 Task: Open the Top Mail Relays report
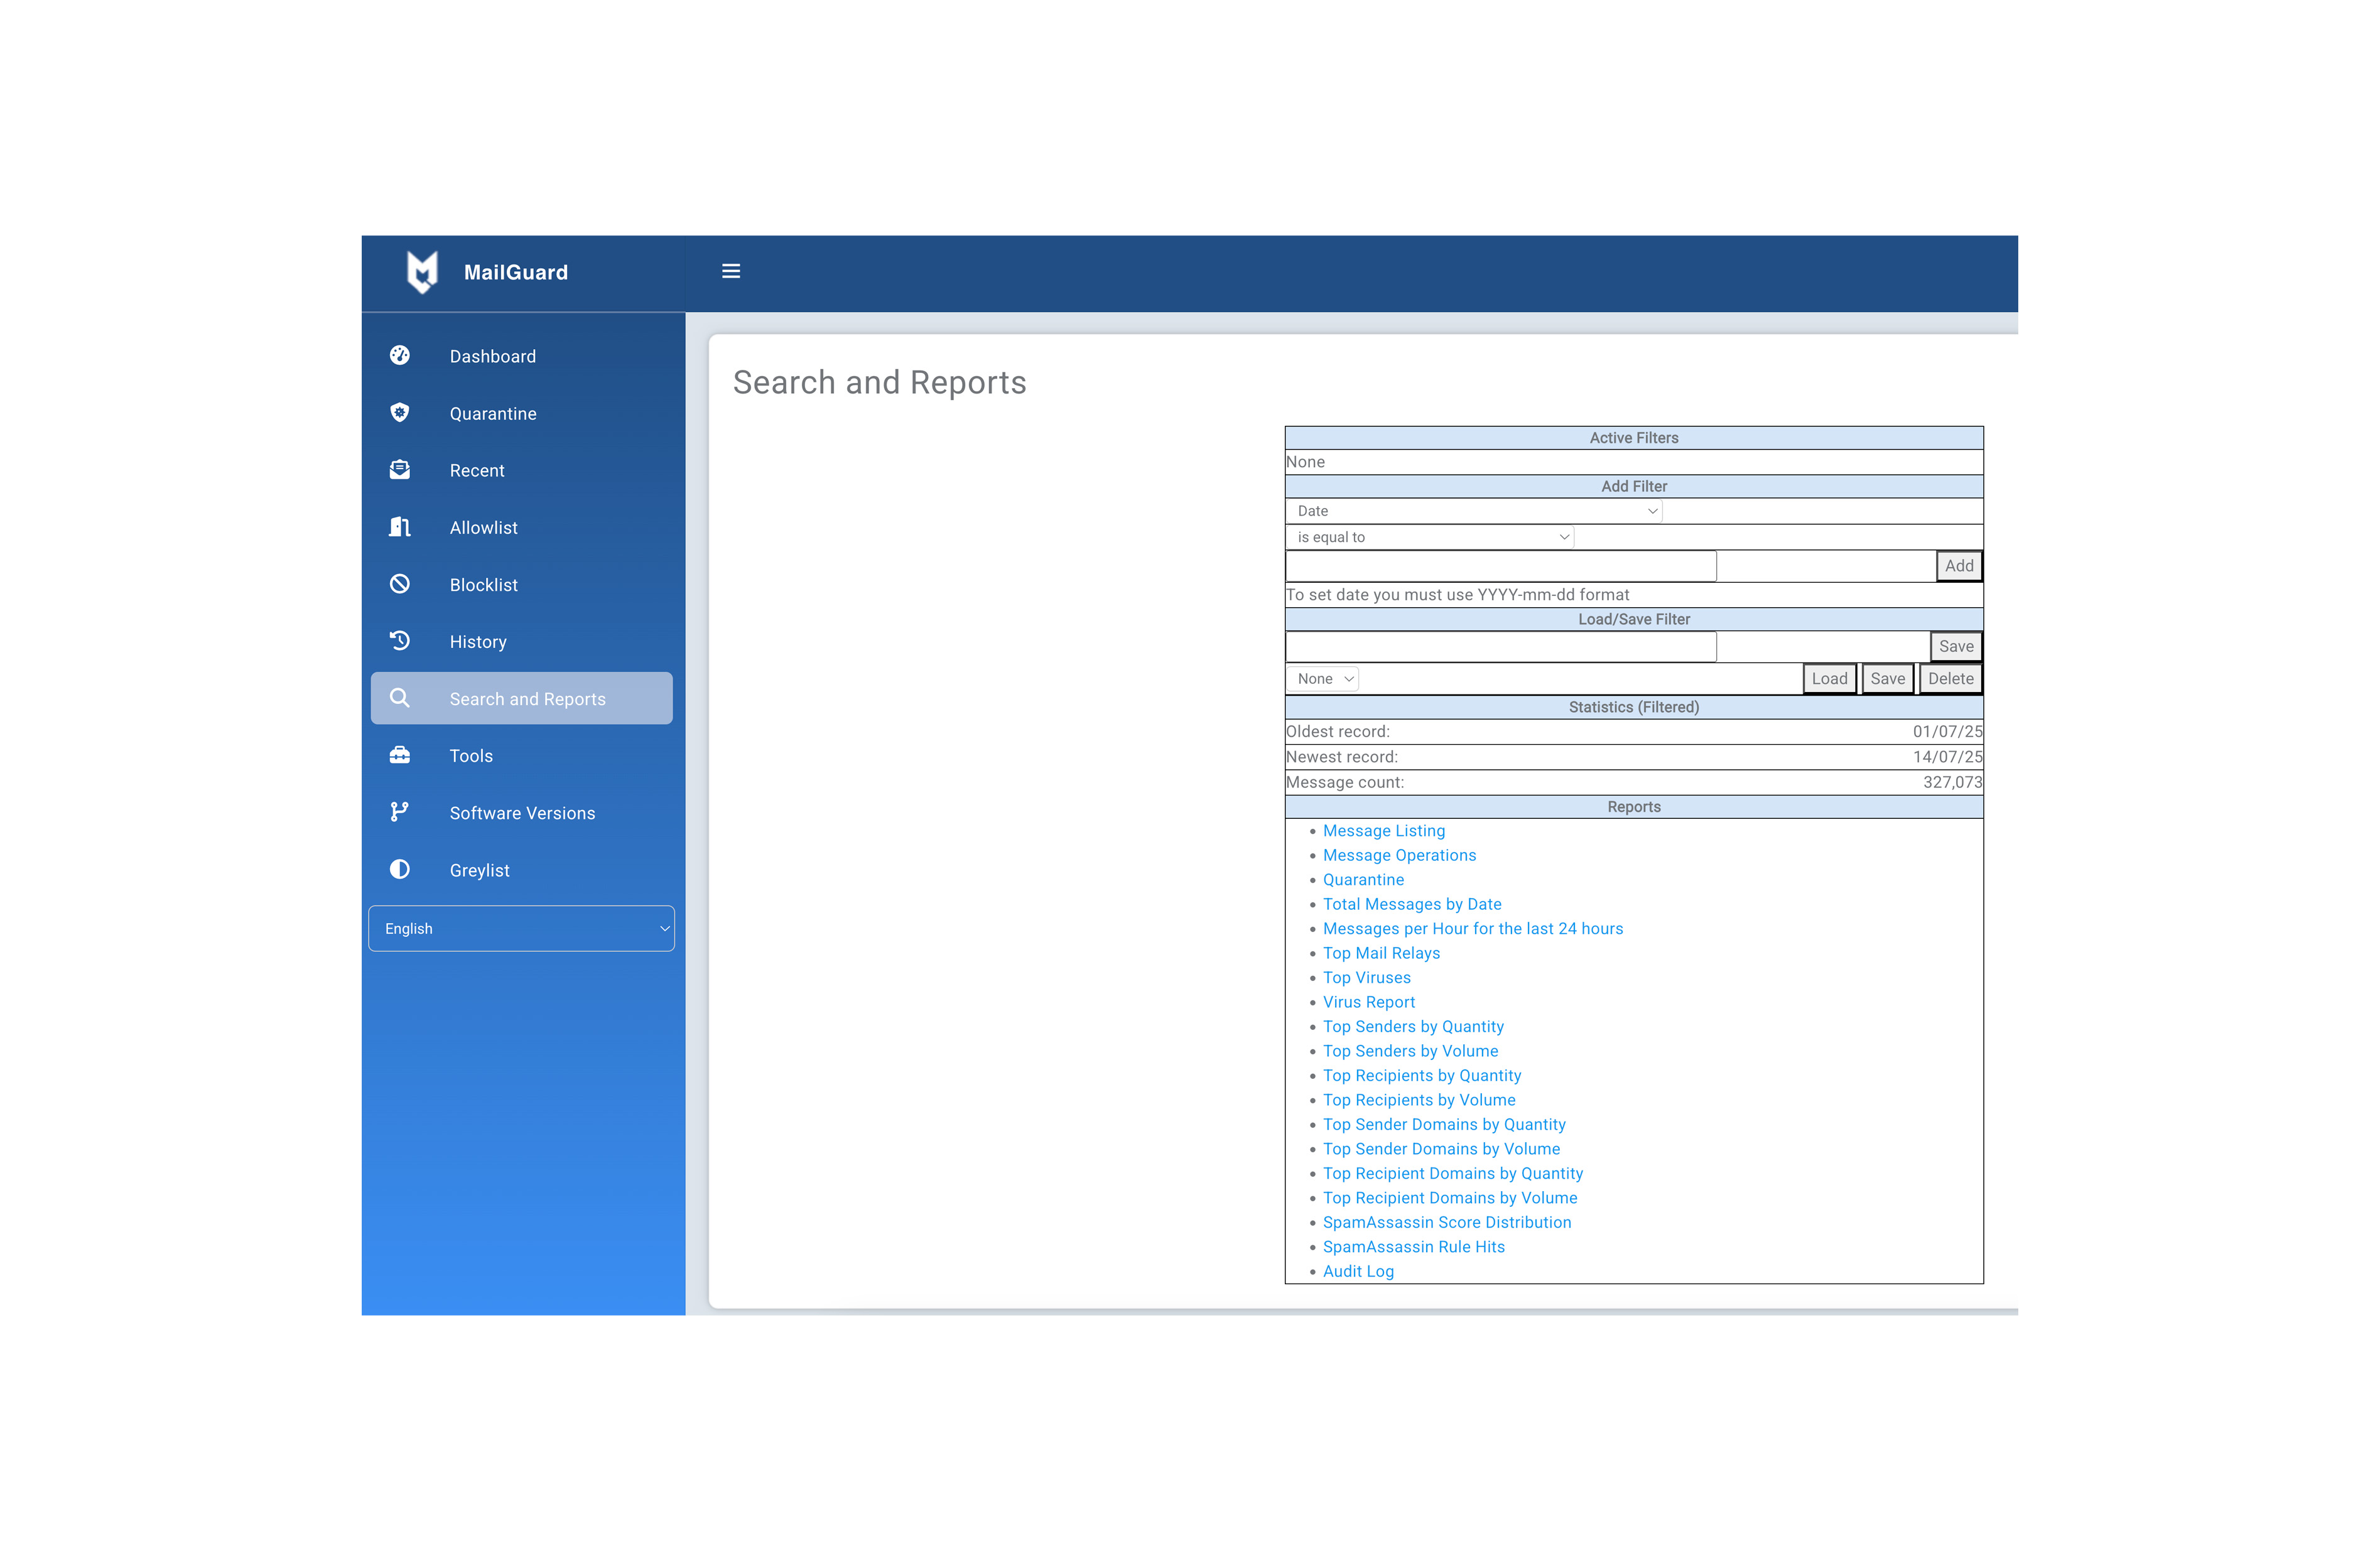pos(1381,953)
